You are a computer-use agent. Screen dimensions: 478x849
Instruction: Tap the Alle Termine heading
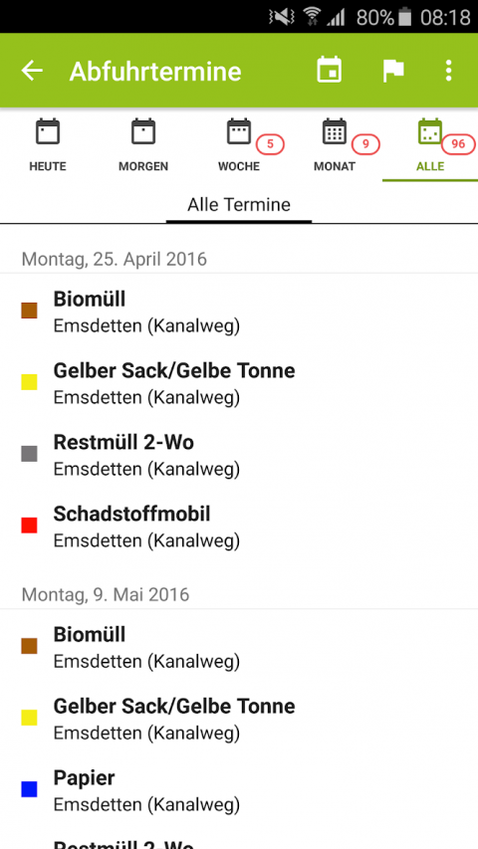[239, 205]
